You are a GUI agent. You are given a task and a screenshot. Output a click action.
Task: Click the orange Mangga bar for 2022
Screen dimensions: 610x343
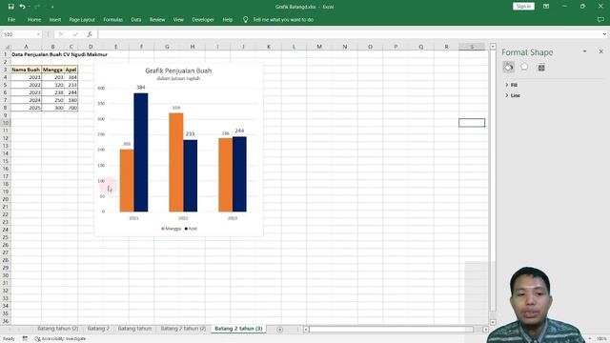[175, 162]
